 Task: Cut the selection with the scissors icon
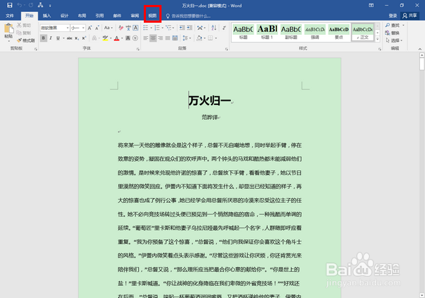(x=19, y=26)
